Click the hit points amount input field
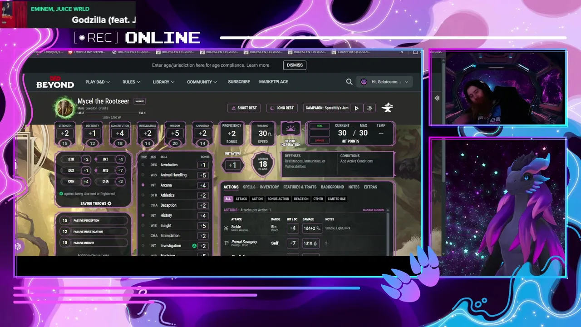This screenshot has height=327, width=581. (x=320, y=133)
